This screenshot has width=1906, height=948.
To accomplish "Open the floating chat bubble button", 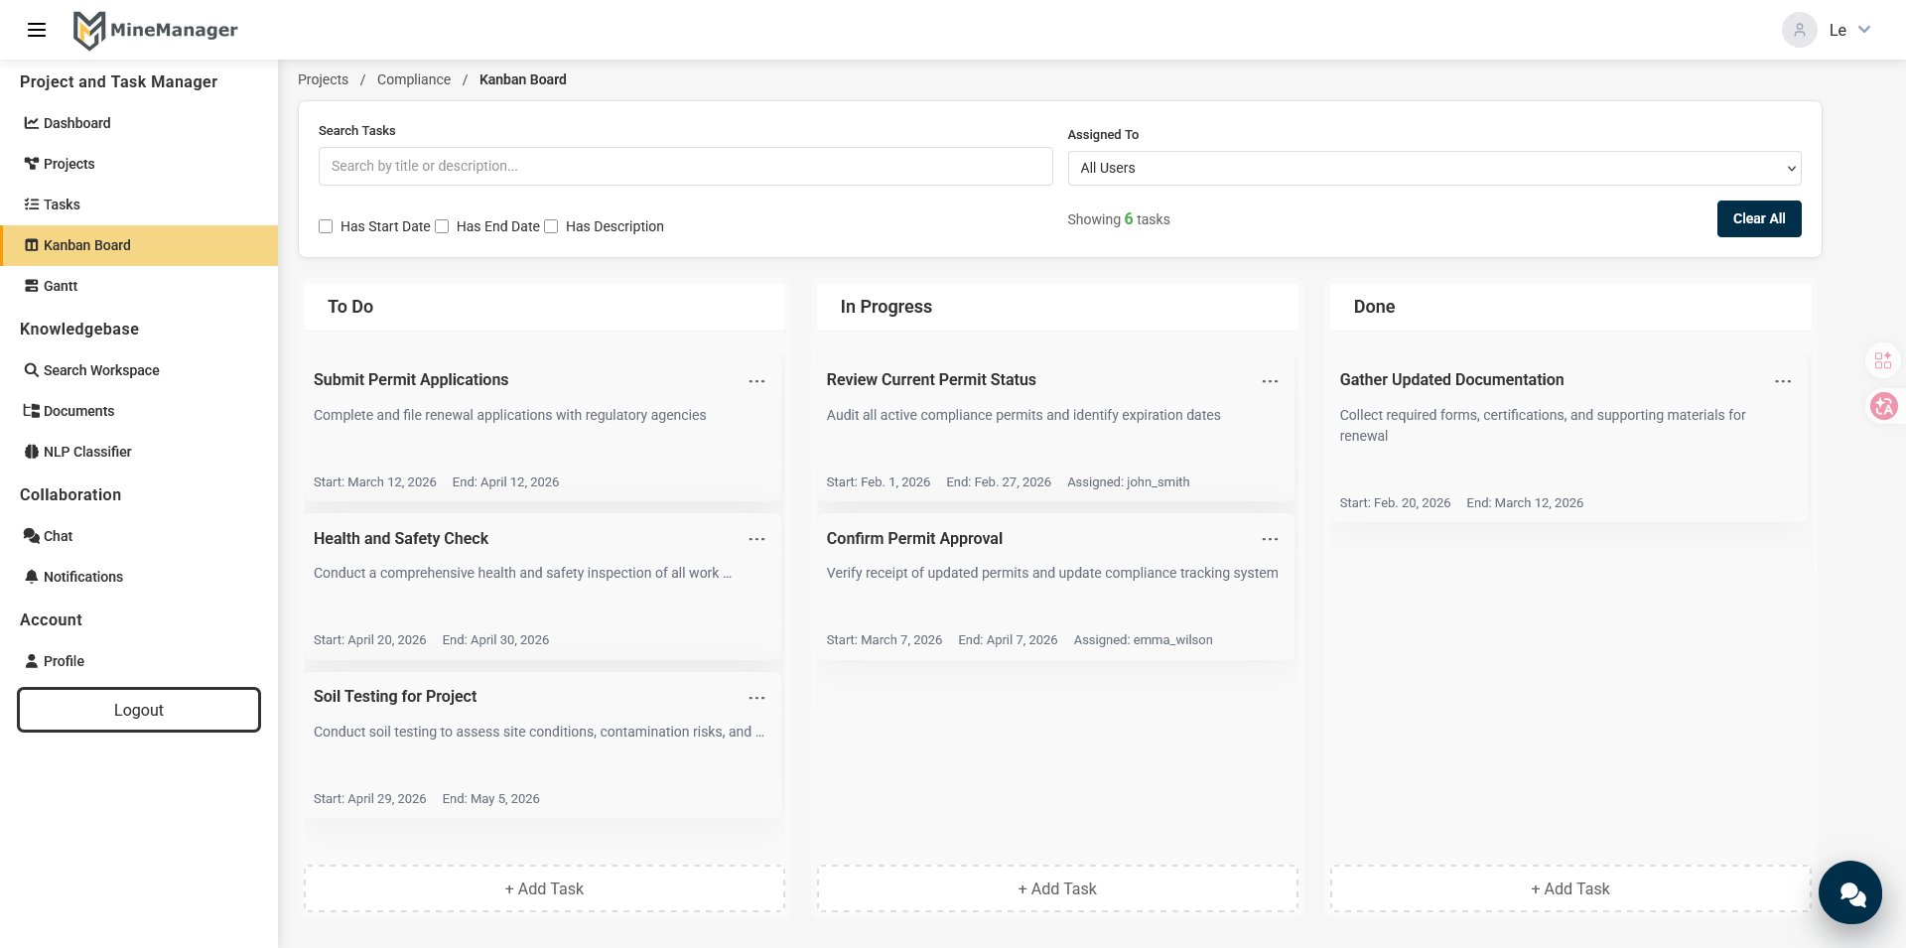I will [x=1850, y=892].
